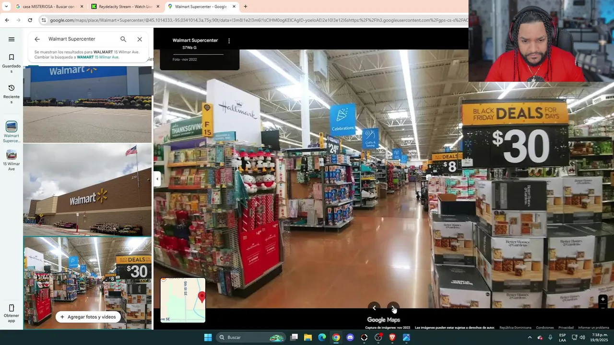Click República Dominicana footer link
Image resolution: width=614 pixels, height=345 pixels.
[x=515, y=328]
